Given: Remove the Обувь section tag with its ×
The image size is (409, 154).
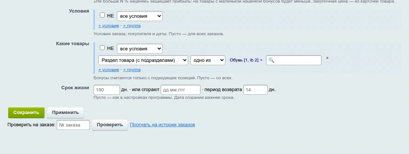Looking at the screenshot, I should (x=261, y=60).
